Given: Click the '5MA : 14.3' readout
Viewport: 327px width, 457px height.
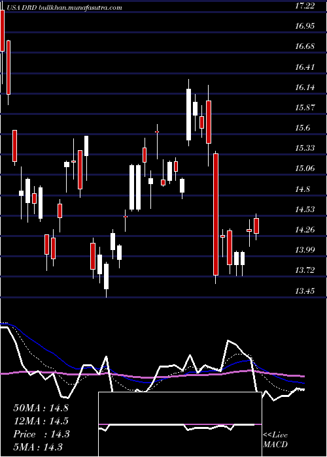Looking at the screenshot, I should pos(38,447).
